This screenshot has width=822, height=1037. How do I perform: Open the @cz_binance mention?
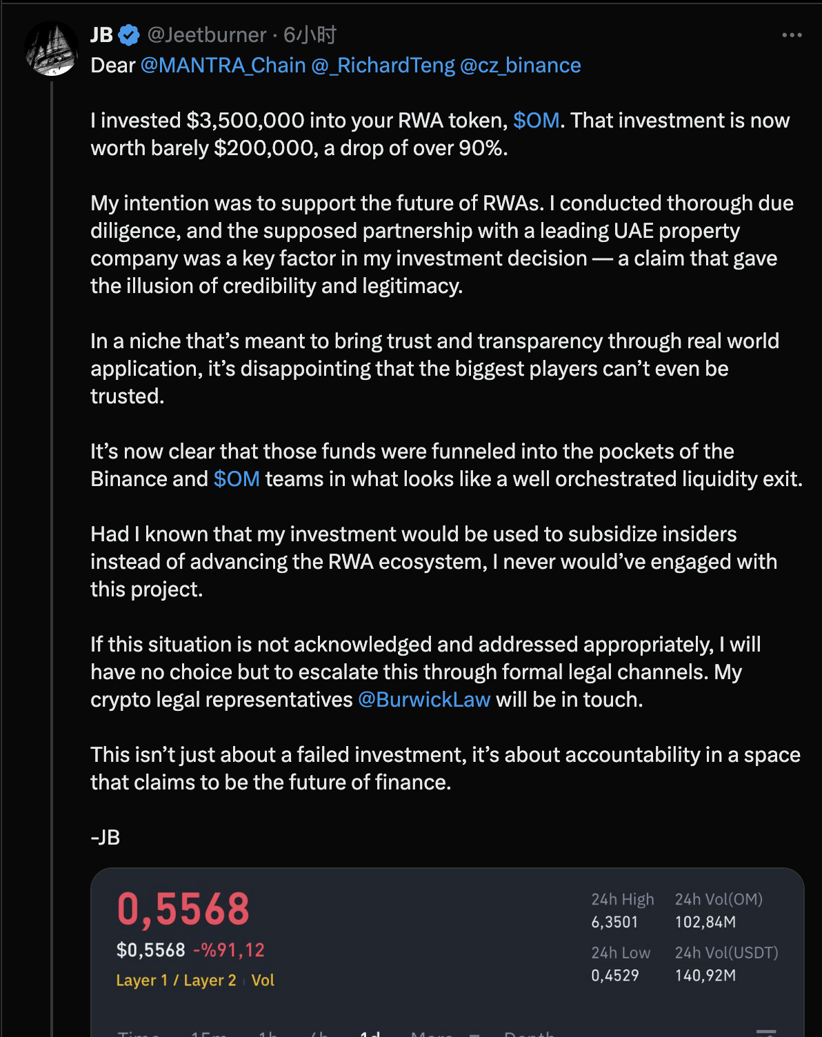point(520,66)
